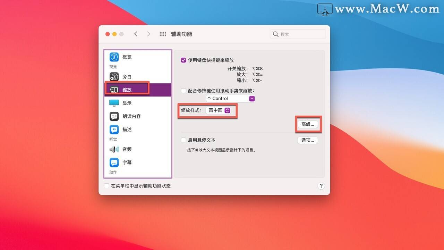Select the 字幕 captions sidebar icon
Viewport: 444px width, 250px height.
(x=113, y=162)
